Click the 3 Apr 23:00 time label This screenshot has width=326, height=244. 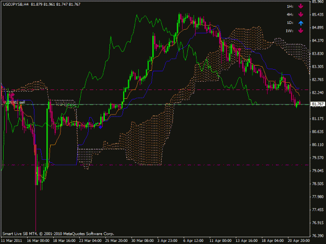coord(167,241)
